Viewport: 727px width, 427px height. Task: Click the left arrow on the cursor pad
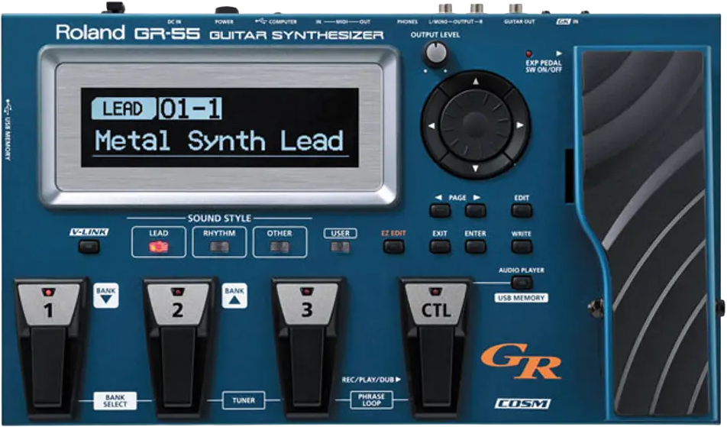point(431,125)
